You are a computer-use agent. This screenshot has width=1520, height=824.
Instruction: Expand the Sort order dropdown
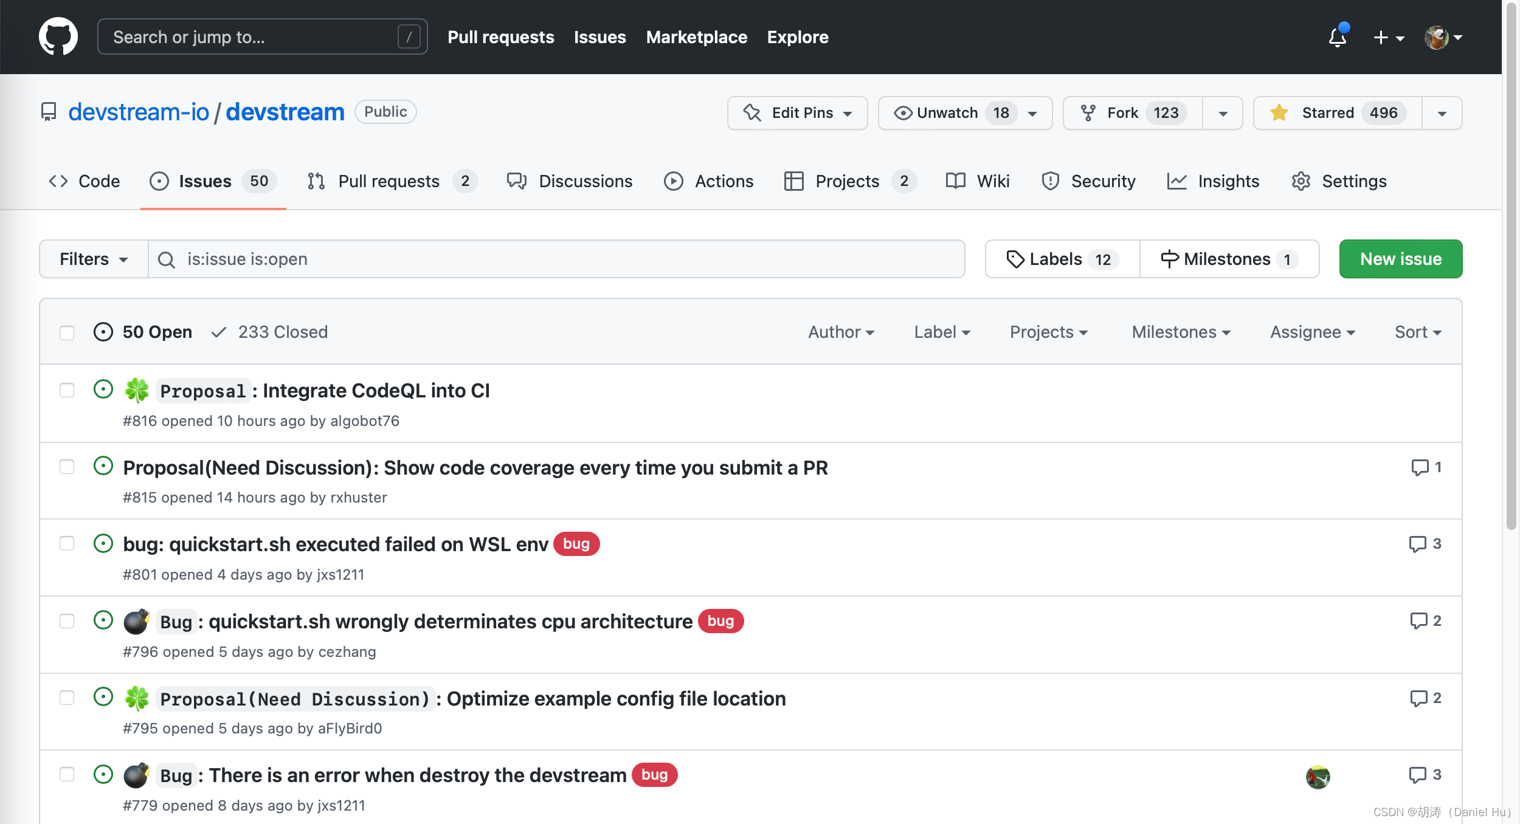(x=1417, y=331)
